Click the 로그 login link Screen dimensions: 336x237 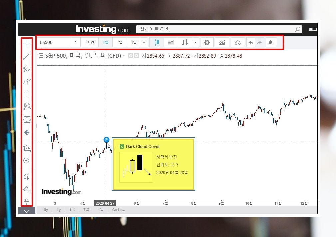(x=313, y=29)
